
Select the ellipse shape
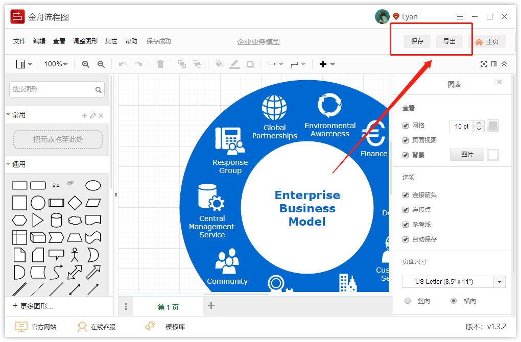[93, 185]
